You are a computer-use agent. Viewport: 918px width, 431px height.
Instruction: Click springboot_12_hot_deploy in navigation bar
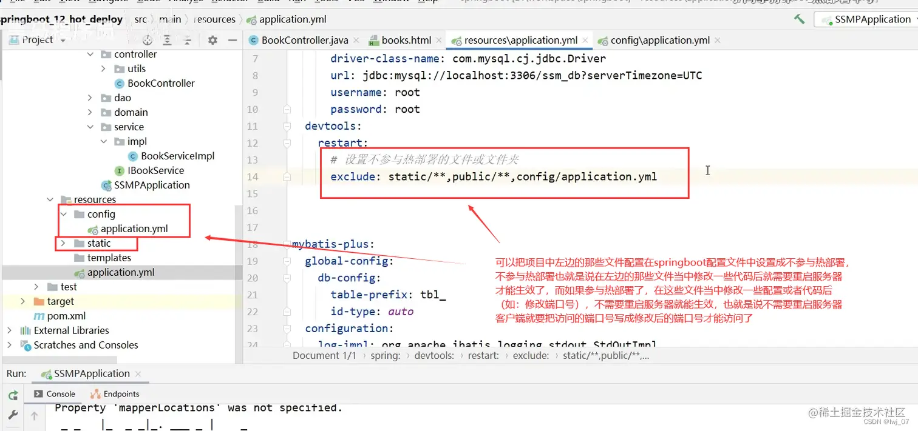[x=62, y=19]
